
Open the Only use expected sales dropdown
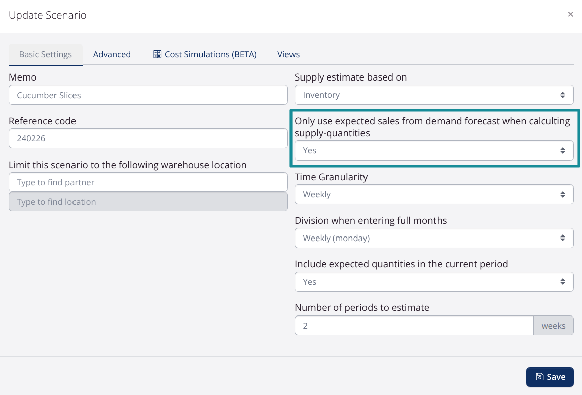(434, 150)
